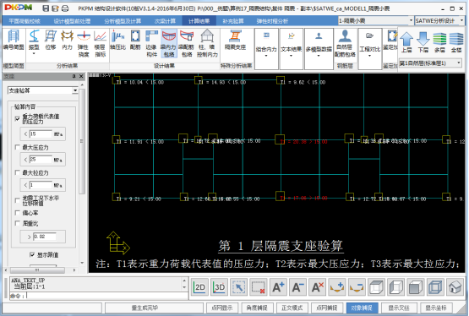Image resolution: width=469 pixels, height=316 pixels.
Task: Open the 弹性时程分析 tab
Action: [272, 21]
